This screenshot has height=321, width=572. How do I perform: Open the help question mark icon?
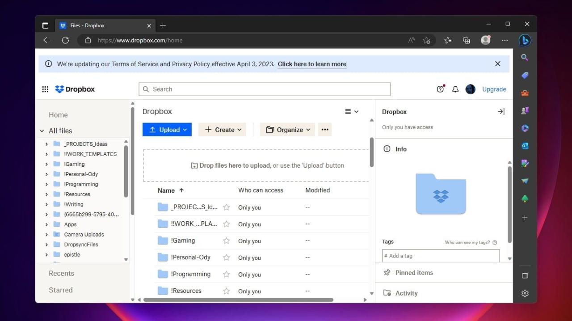pos(441,89)
